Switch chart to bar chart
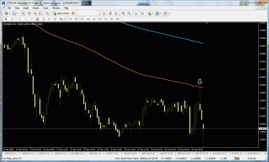The height and width of the screenshot is (162, 269). point(104,13)
